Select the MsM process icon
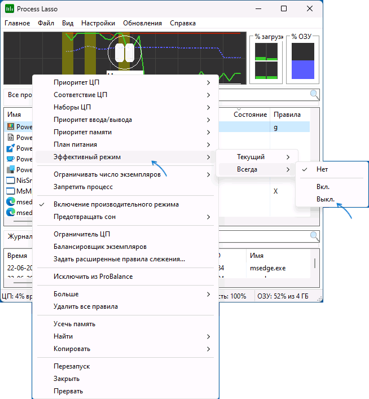Viewport: 369px width, 399px height. point(10,191)
